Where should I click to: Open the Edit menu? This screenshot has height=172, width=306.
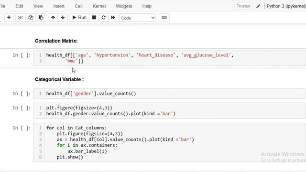point(19,6)
